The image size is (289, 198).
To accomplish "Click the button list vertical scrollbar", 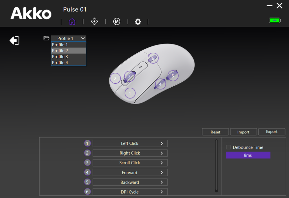I will coord(217,166).
